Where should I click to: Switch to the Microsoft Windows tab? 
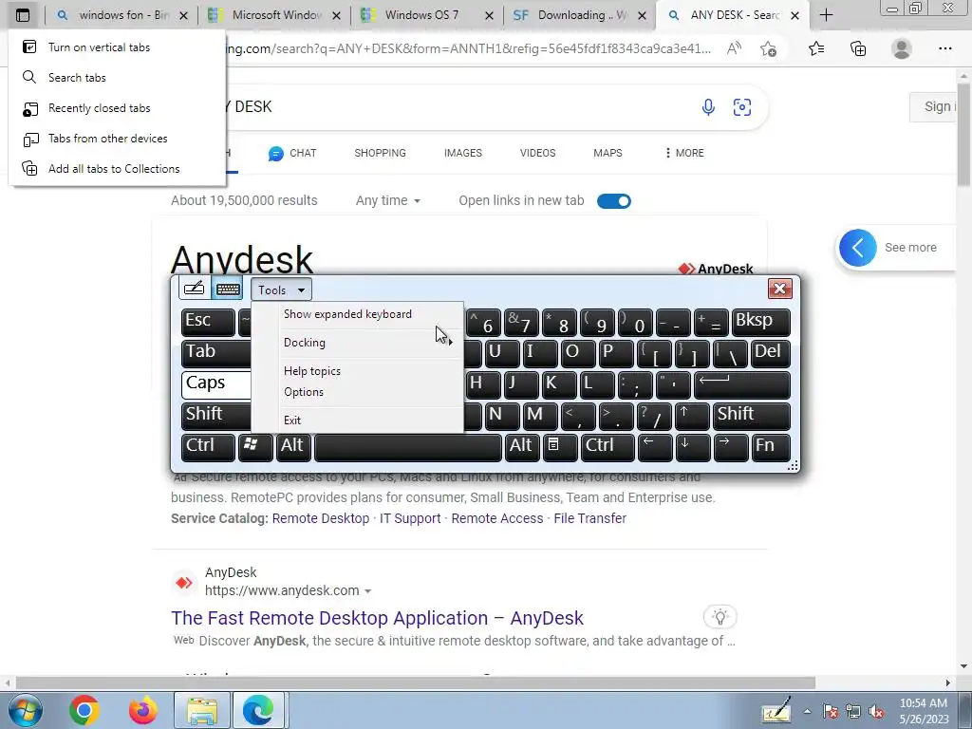pyautogui.click(x=275, y=15)
